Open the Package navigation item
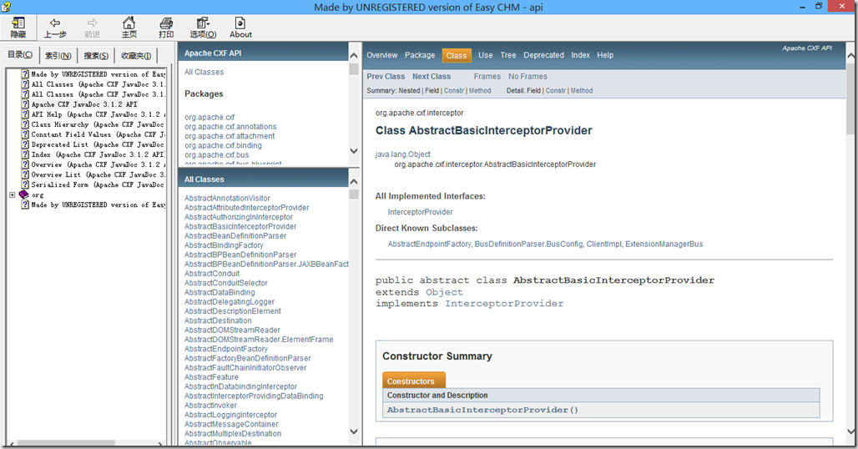This screenshot has width=858, height=449. pyautogui.click(x=420, y=55)
